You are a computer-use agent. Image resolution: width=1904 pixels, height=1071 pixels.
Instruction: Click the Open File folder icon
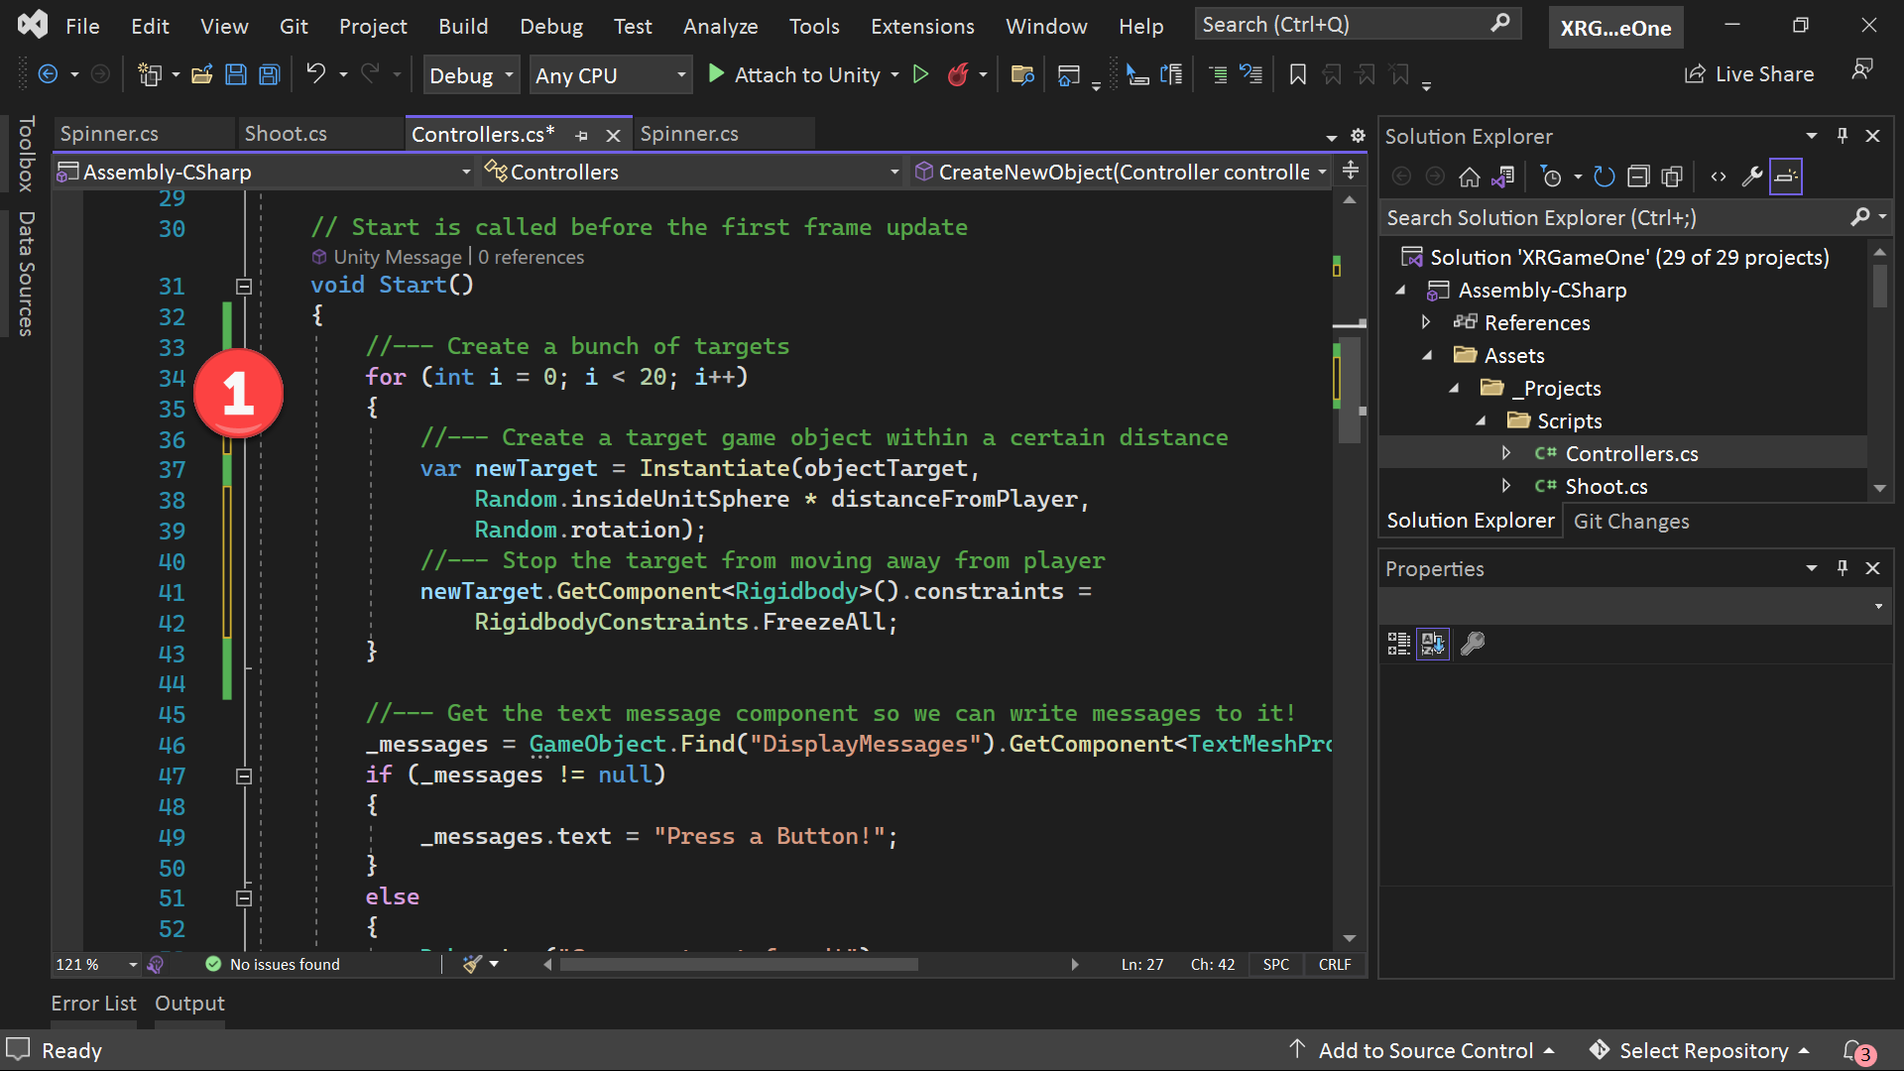[202, 74]
